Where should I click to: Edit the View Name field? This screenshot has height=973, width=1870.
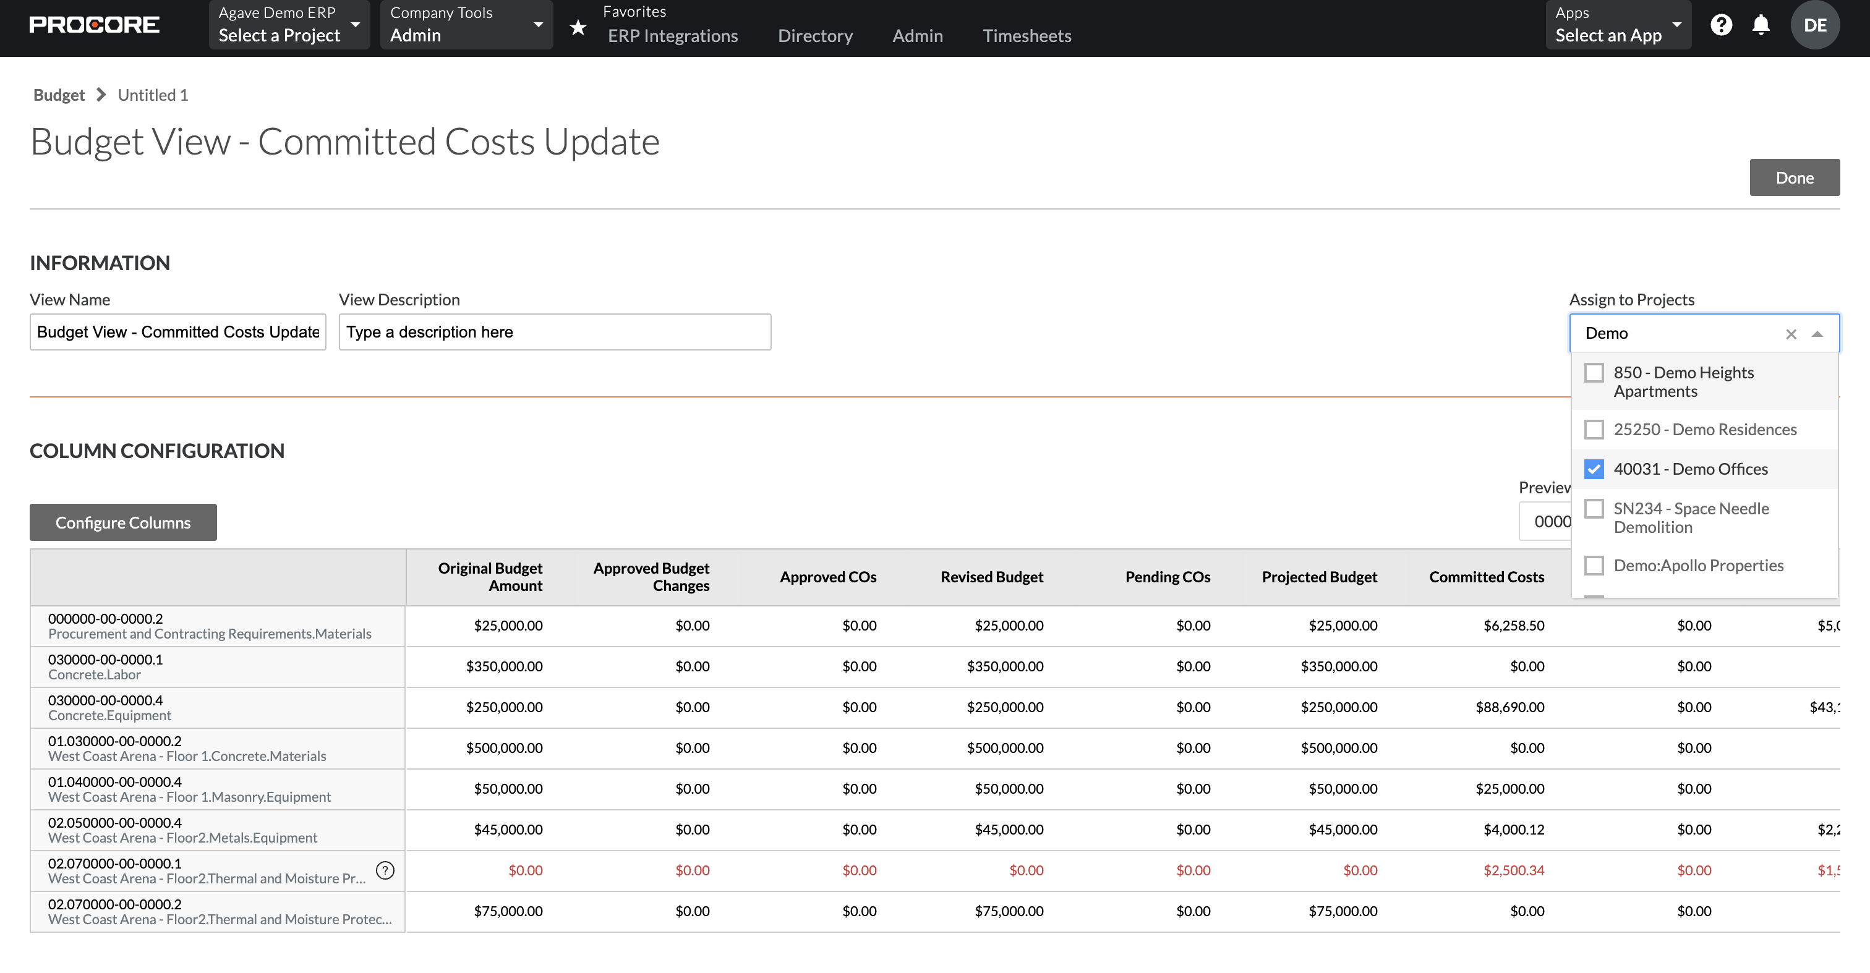tap(178, 333)
